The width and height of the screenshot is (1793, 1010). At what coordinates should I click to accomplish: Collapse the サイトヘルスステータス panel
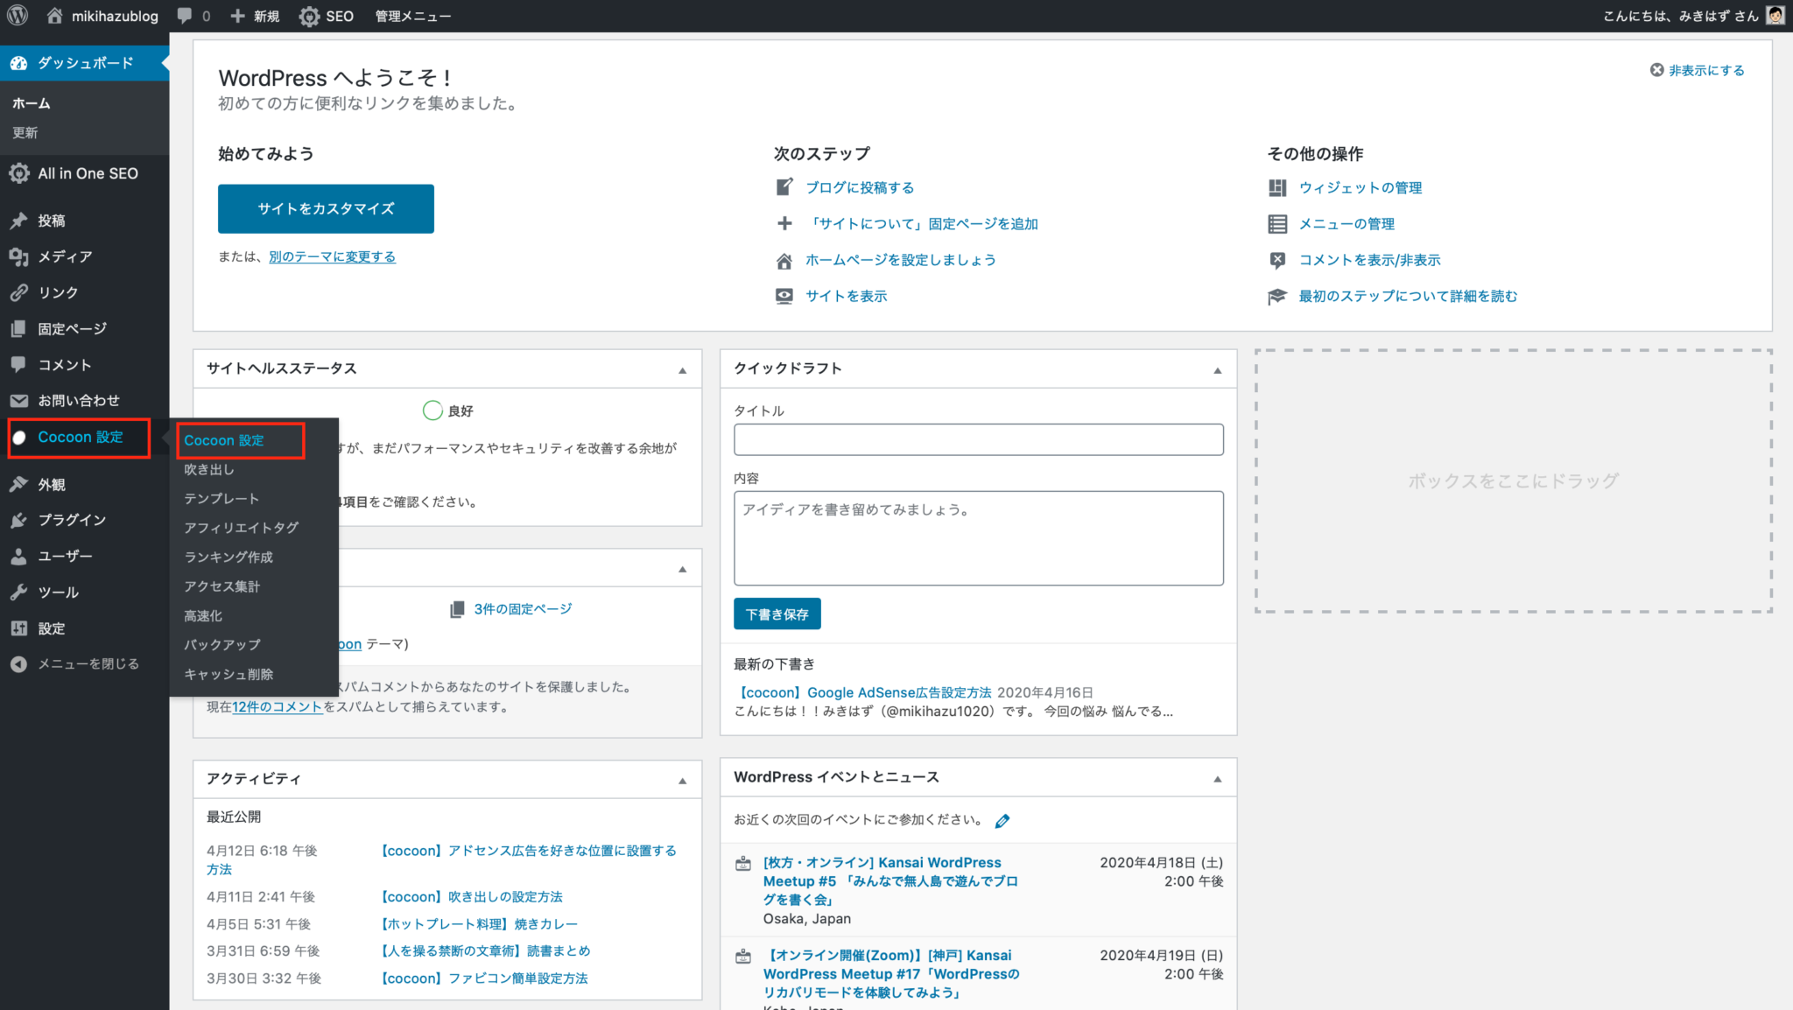click(682, 369)
